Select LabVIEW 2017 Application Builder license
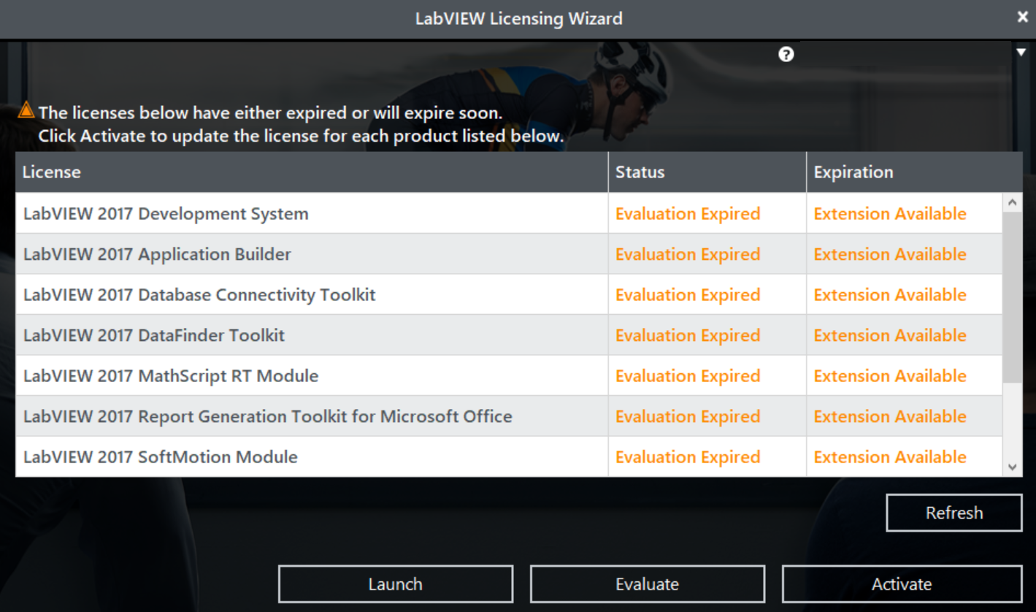The height and width of the screenshot is (612, 1036). coord(157,254)
